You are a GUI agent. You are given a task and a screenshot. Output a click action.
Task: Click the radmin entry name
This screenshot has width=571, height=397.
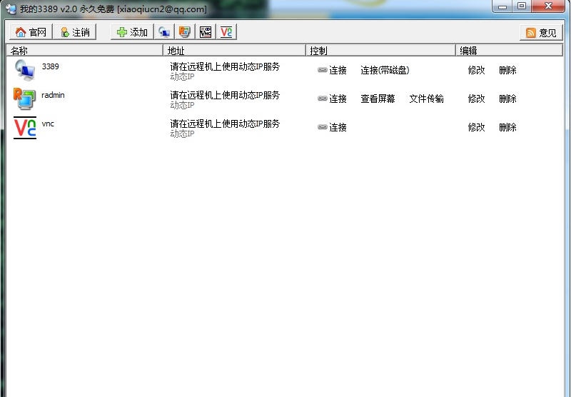[x=53, y=95]
